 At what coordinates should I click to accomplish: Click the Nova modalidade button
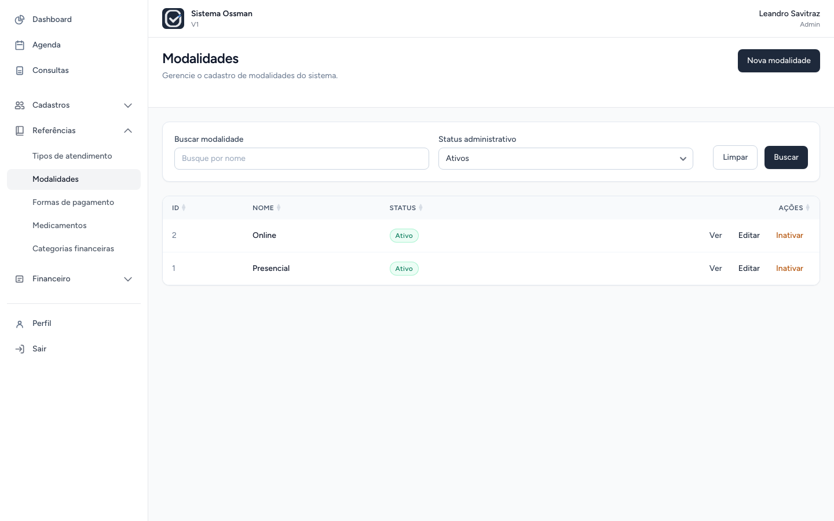[x=779, y=61]
